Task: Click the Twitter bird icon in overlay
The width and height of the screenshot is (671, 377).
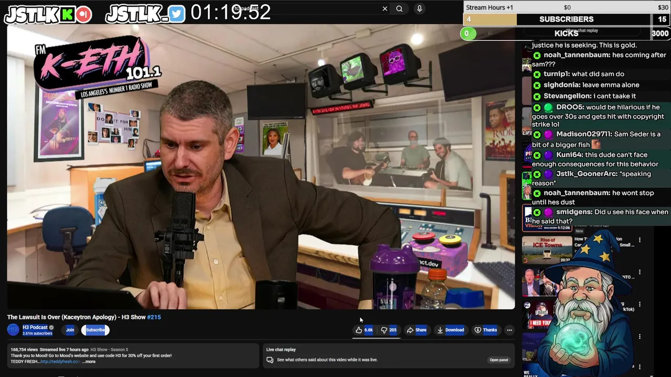Action: 177,14
